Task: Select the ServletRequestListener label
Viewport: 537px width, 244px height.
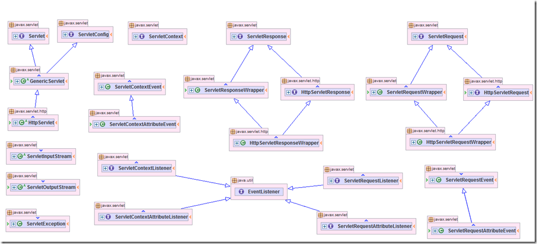Action: pos(371,180)
